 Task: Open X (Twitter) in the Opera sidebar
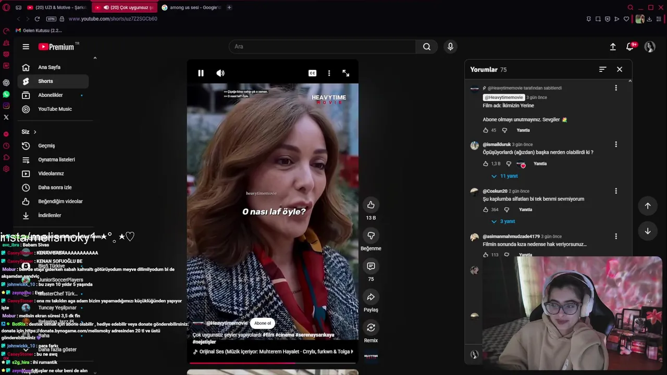click(6, 117)
